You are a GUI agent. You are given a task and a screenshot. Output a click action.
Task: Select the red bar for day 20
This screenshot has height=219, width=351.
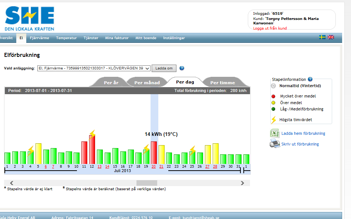tap(154, 153)
